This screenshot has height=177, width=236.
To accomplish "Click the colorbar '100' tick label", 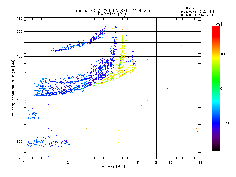I will (223, 54).
